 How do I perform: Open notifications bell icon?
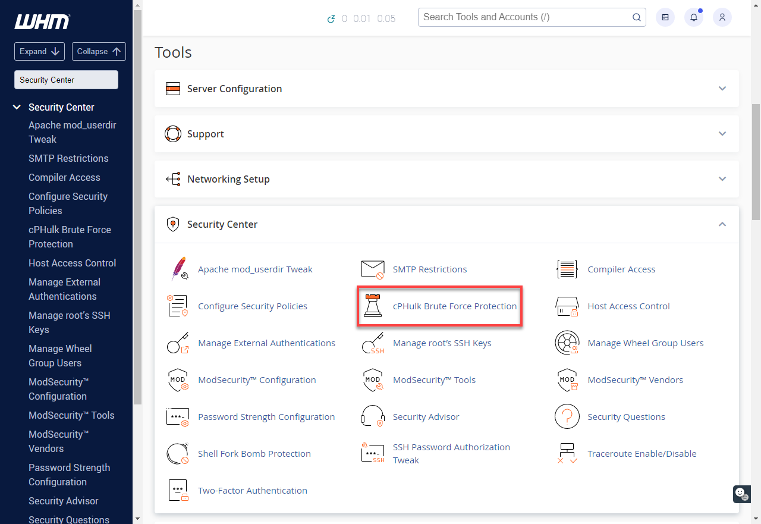pyautogui.click(x=694, y=17)
